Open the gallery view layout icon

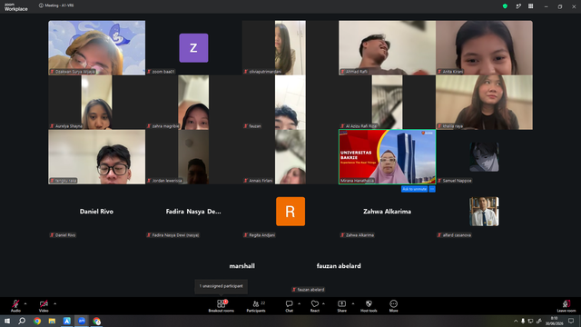pos(530,6)
